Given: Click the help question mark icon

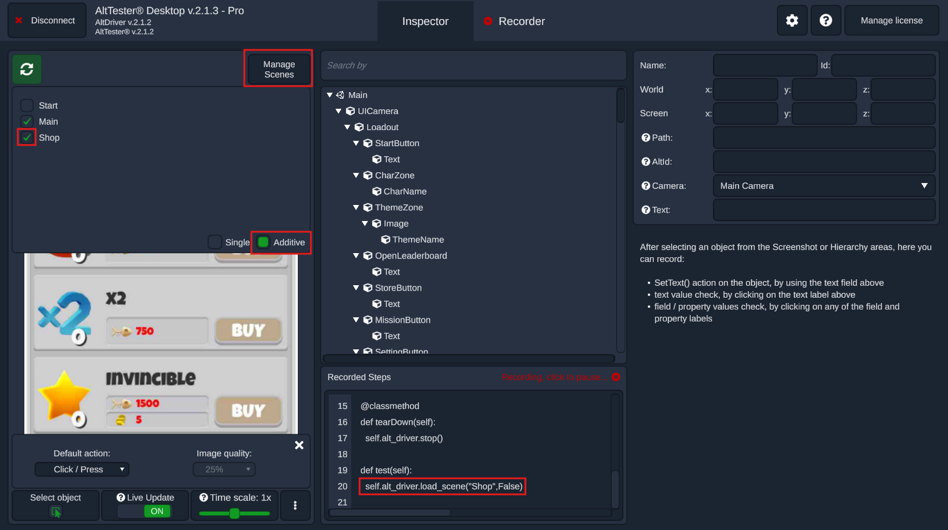Looking at the screenshot, I should click(826, 21).
